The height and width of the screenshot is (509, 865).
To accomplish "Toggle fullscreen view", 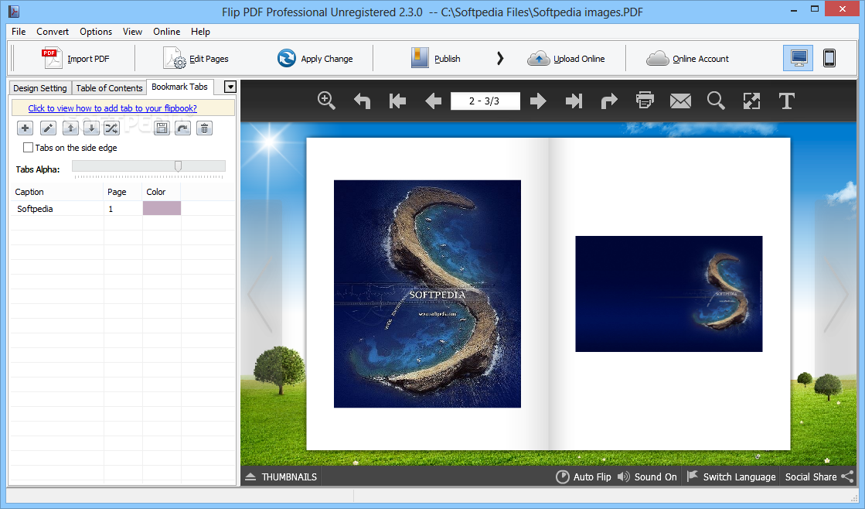I will pyautogui.click(x=751, y=101).
